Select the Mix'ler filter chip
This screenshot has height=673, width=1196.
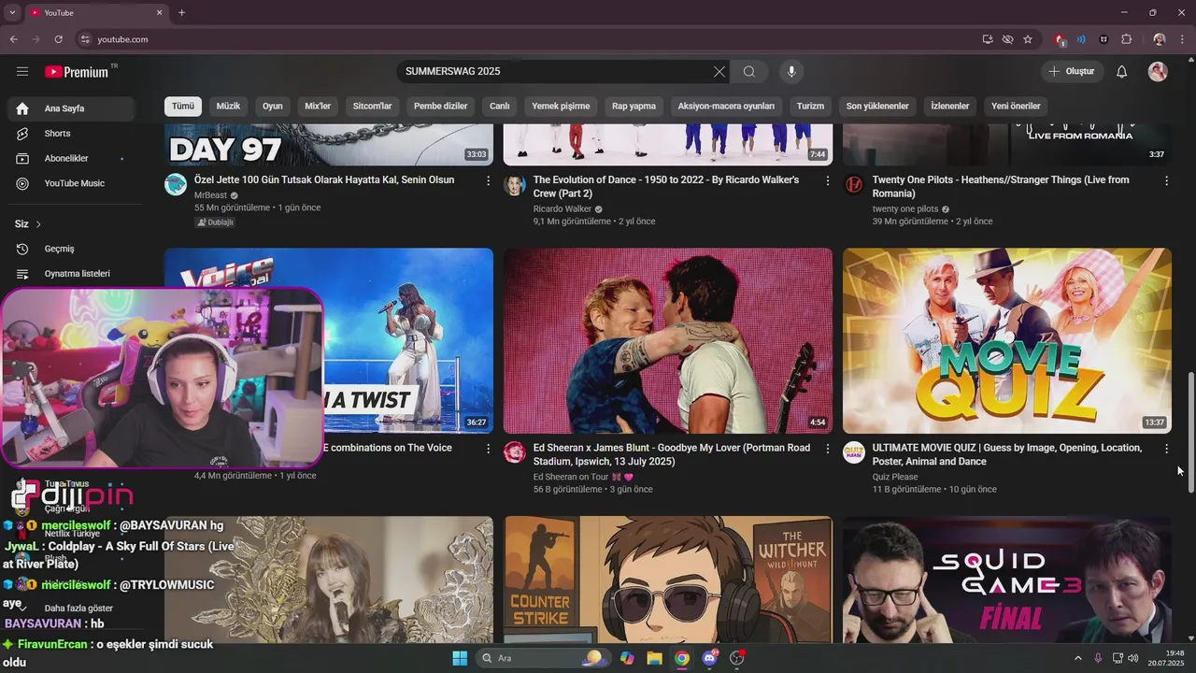[x=318, y=106]
